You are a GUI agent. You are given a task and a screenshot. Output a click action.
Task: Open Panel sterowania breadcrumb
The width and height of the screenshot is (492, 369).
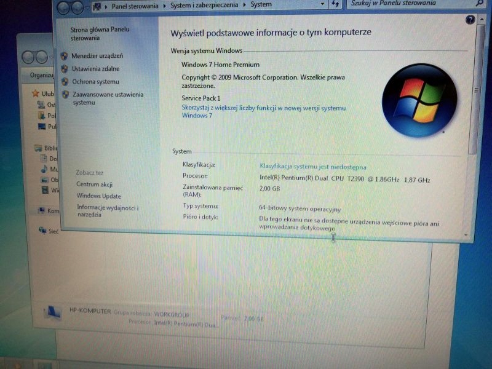pyautogui.click(x=135, y=6)
